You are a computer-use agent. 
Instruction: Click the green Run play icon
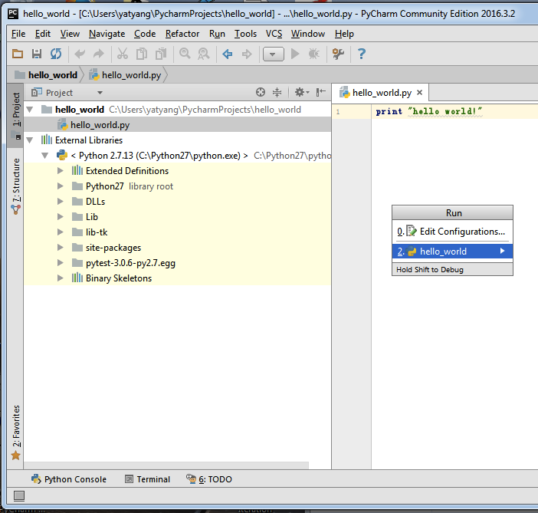(295, 54)
